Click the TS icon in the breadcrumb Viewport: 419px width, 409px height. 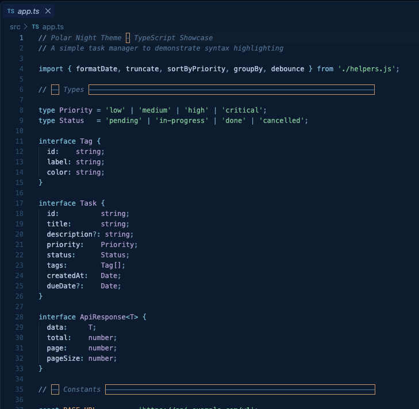(x=35, y=27)
